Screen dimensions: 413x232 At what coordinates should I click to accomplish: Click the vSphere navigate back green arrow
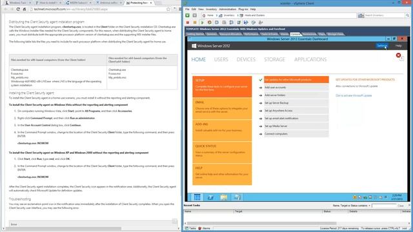(188, 15)
